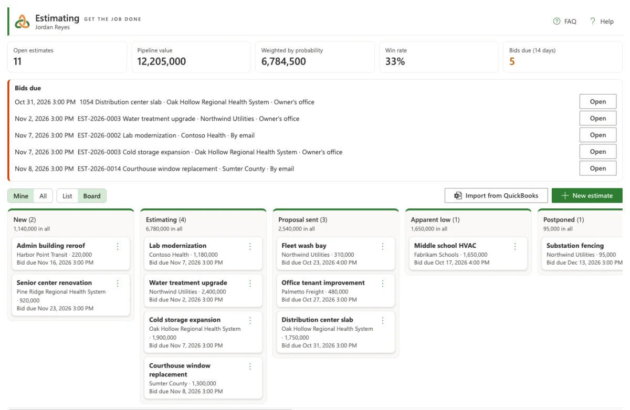630x410 pixels.
Task: Click the Estimating (4) column header
Action: (166, 220)
